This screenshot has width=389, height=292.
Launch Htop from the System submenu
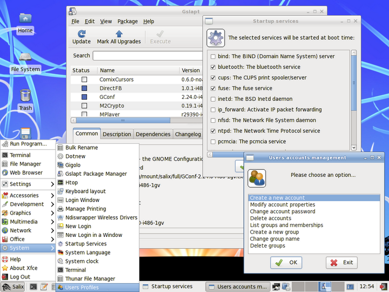tap(71, 183)
